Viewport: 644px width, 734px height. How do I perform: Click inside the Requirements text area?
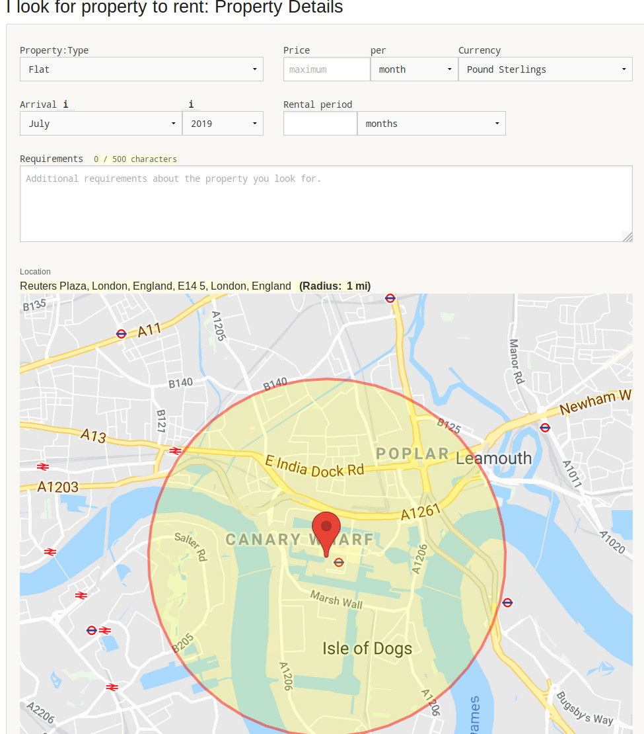coord(326,204)
